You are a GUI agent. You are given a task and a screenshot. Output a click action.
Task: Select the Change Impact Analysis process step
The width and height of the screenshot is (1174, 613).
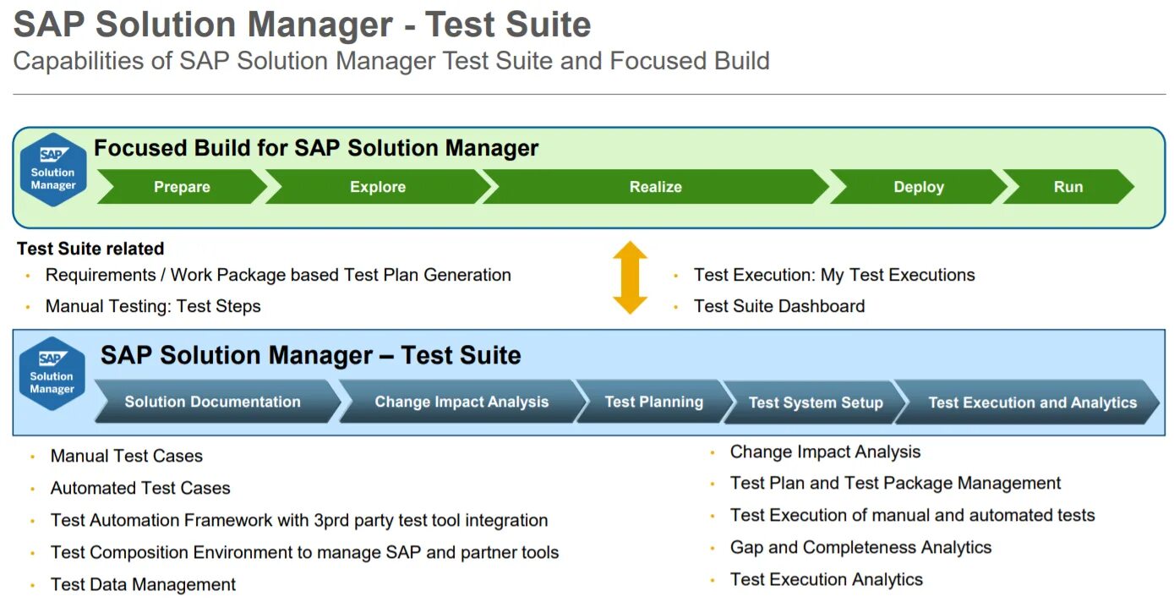click(x=461, y=402)
